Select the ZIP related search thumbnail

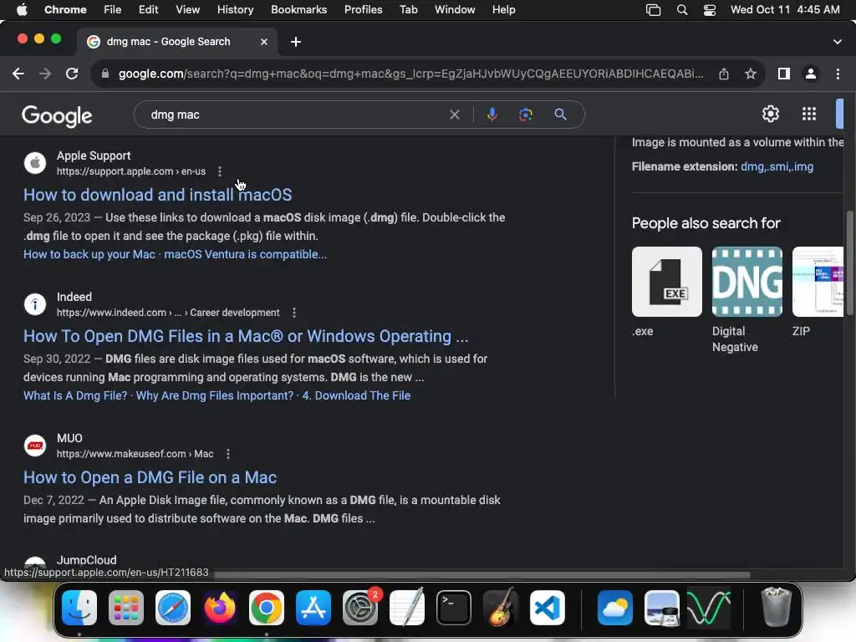pos(818,282)
